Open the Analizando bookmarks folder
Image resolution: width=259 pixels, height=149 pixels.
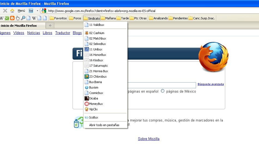pos(158,18)
